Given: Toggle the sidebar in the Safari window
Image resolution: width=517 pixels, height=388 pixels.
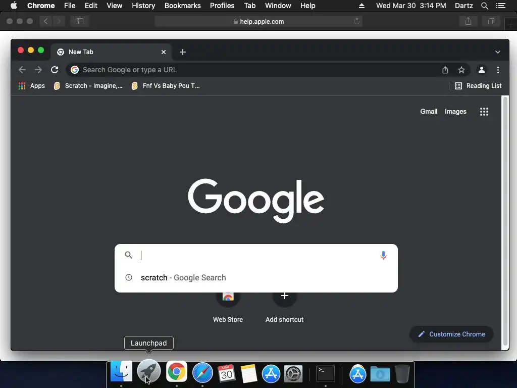Looking at the screenshot, I should 79,21.
